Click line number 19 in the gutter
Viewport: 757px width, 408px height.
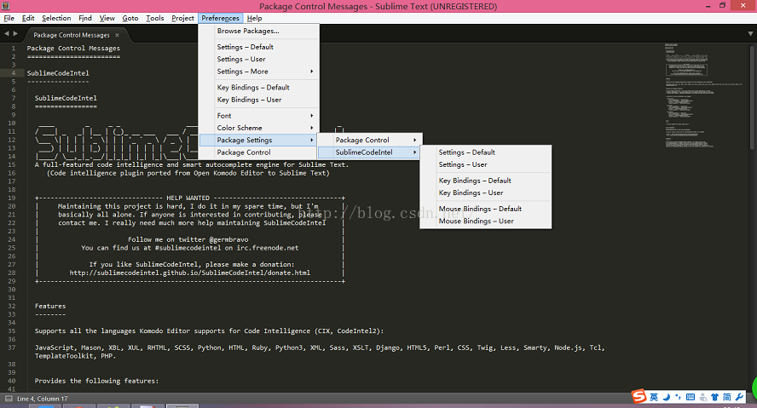pos(12,198)
